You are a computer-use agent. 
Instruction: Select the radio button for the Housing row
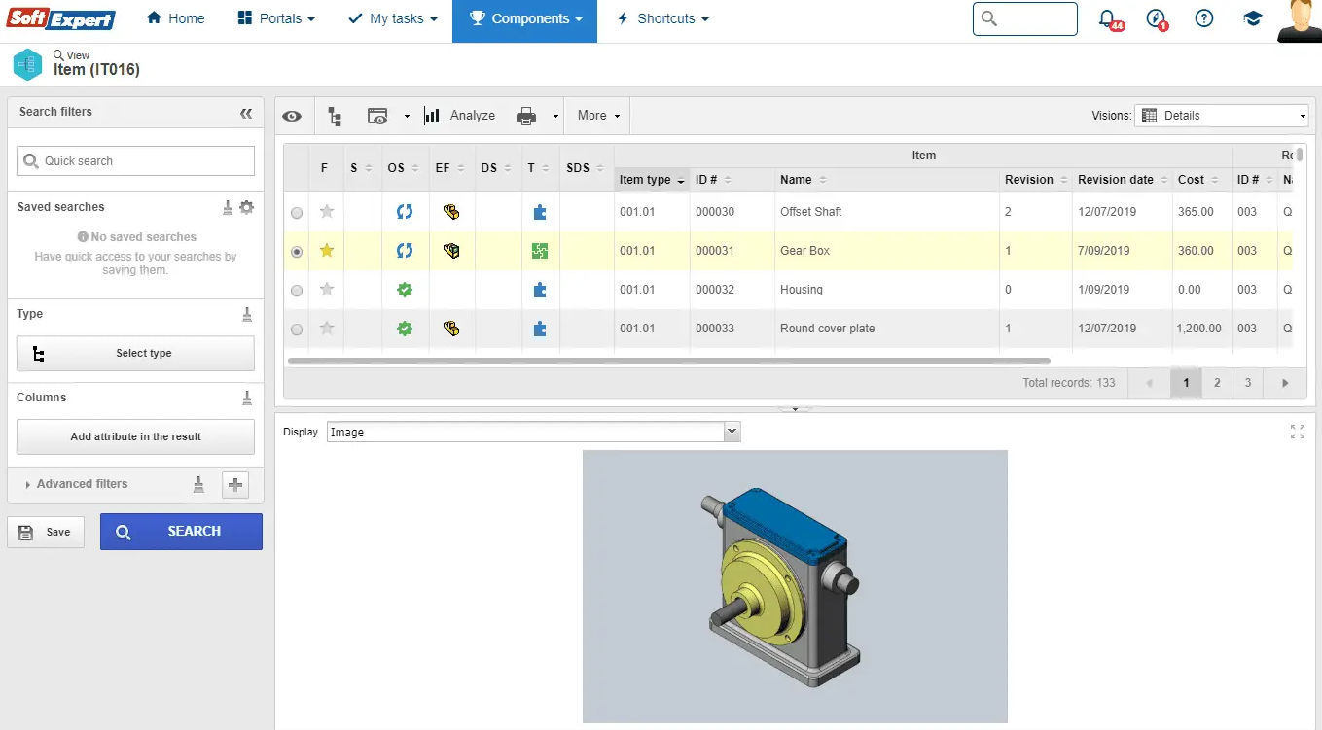click(296, 289)
